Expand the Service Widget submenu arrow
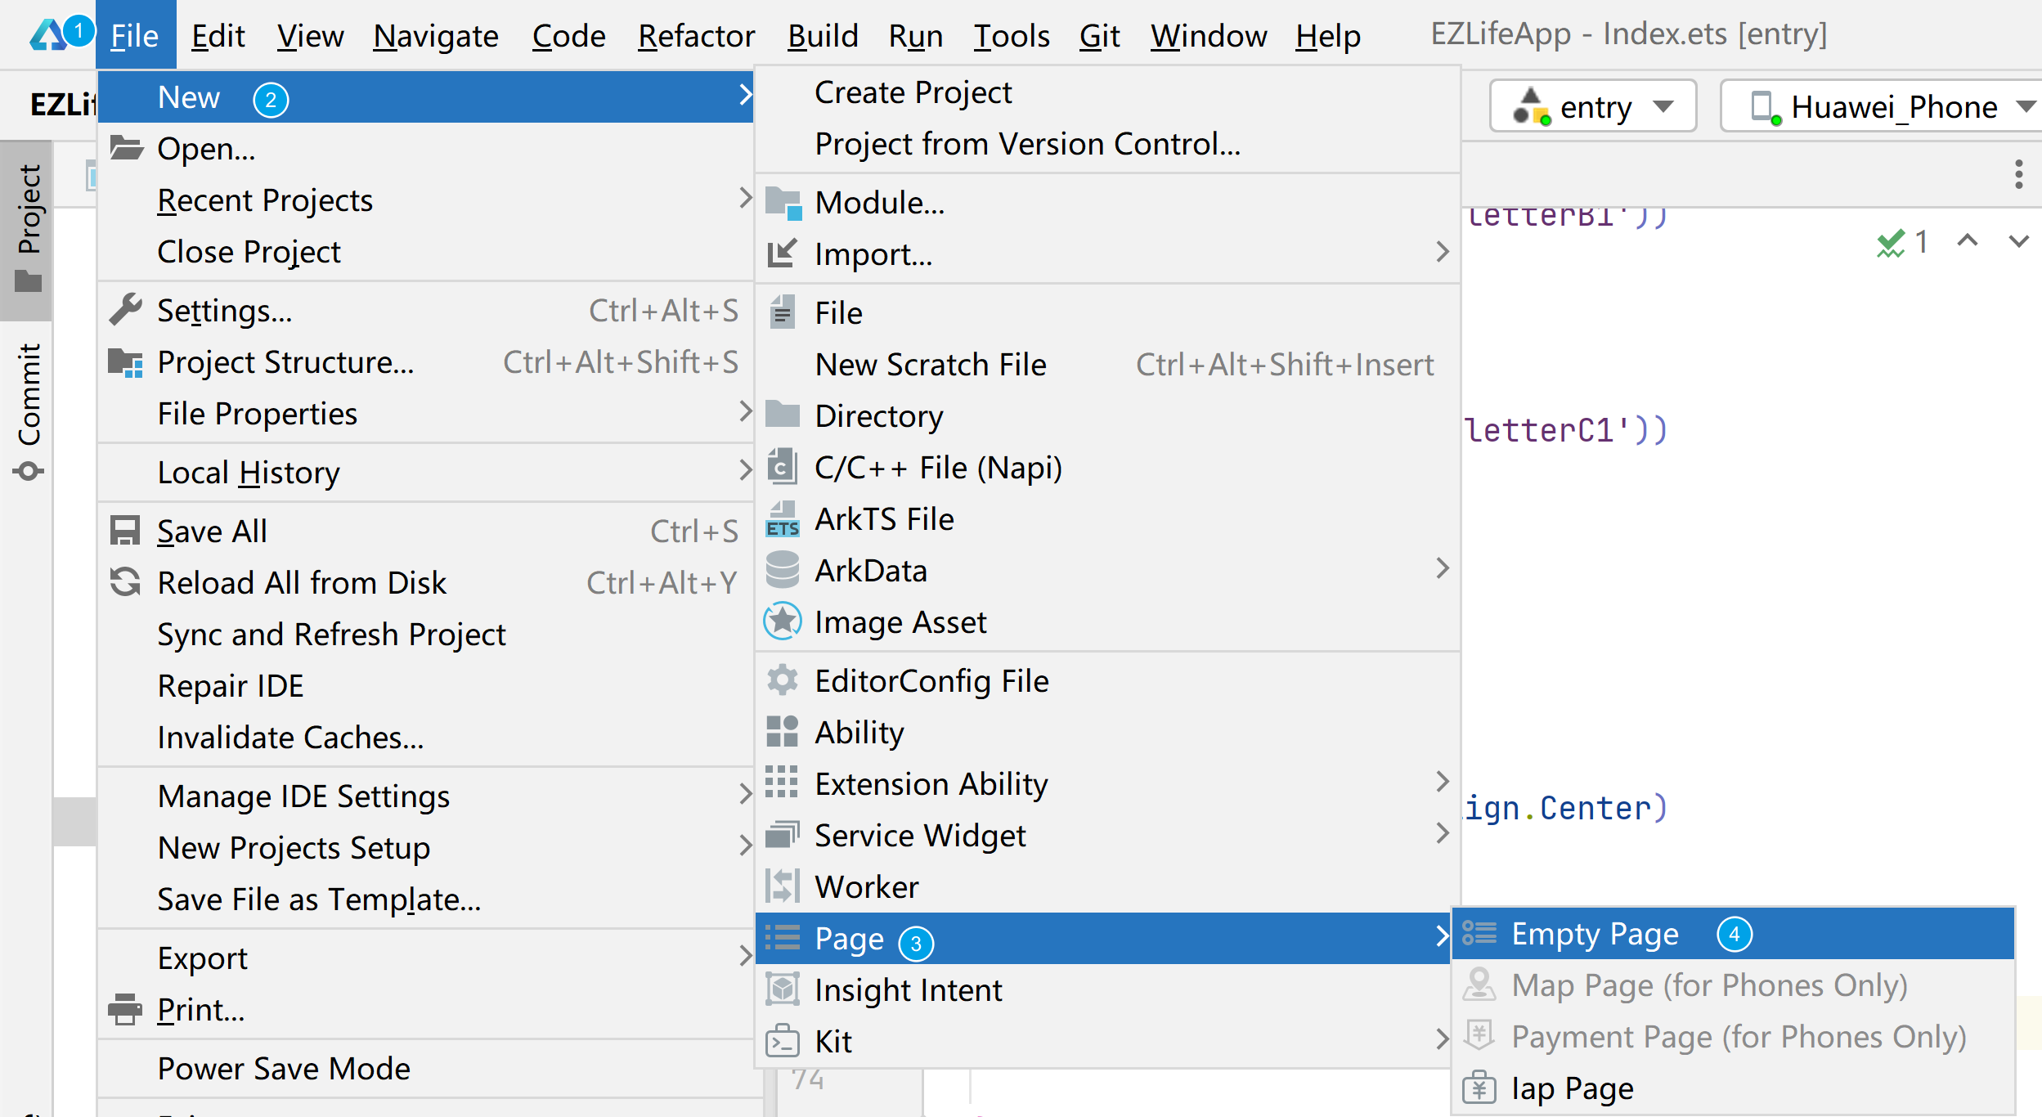The image size is (2042, 1117). [1442, 834]
